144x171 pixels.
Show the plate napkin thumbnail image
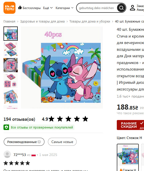tap(10, 65)
